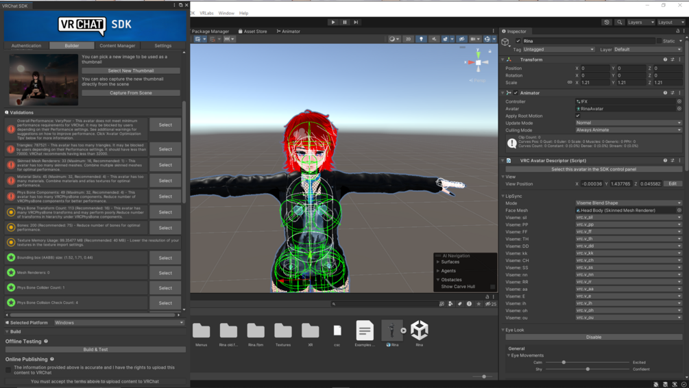This screenshot has width=689, height=388.
Task: Open Transform component presets icon
Action: click(x=673, y=60)
